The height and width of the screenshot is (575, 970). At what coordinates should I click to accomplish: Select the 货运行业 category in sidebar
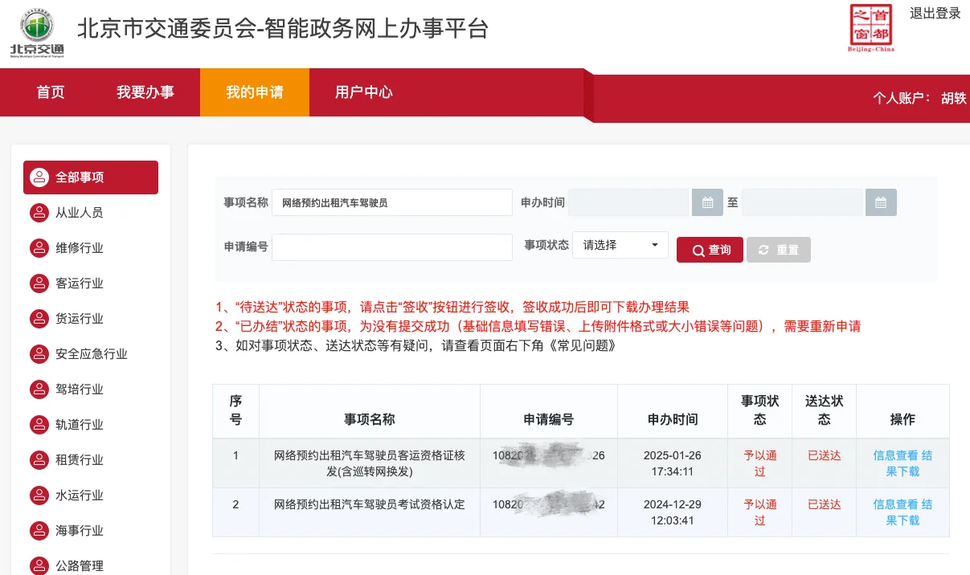click(x=80, y=319)
